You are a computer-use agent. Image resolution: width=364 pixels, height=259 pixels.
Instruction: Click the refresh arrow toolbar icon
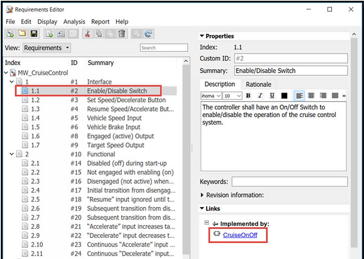click(148, 35)
